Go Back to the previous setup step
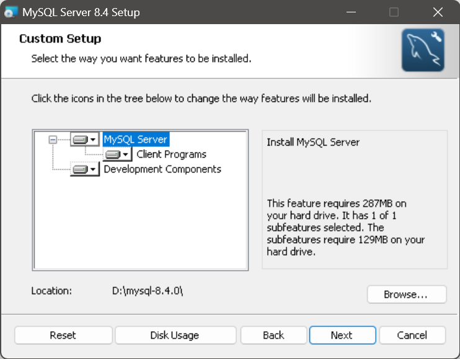Screen dimensions: 460x359 click(x=273, y=335)
